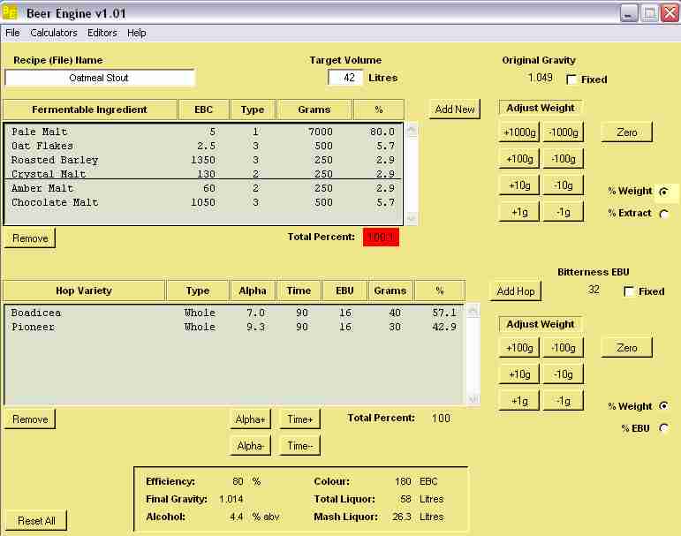
Task: Select the Oat Flakes row
Action: click(x=203, y=146)
